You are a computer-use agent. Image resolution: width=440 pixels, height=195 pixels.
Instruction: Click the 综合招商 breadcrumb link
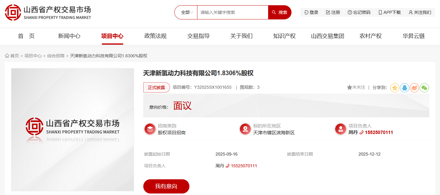(x=56, y=56)
